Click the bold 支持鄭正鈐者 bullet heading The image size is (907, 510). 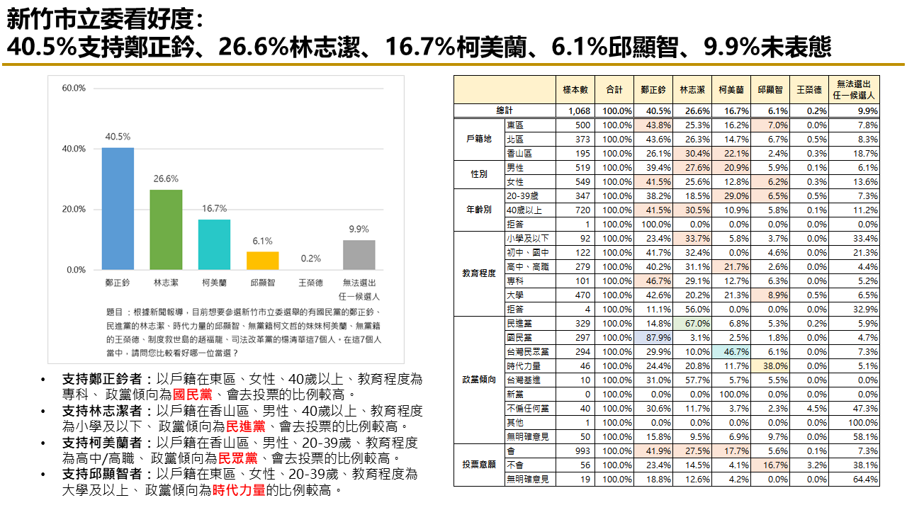(106, 379)
